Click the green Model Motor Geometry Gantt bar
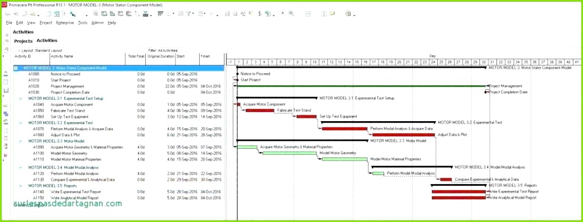Viewport: 583px width, 222px height. [x=290, y=153]
